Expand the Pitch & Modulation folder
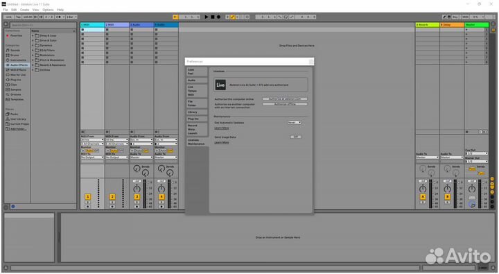The height and width of the screenshot is (274, 499). tap(33, 60)
